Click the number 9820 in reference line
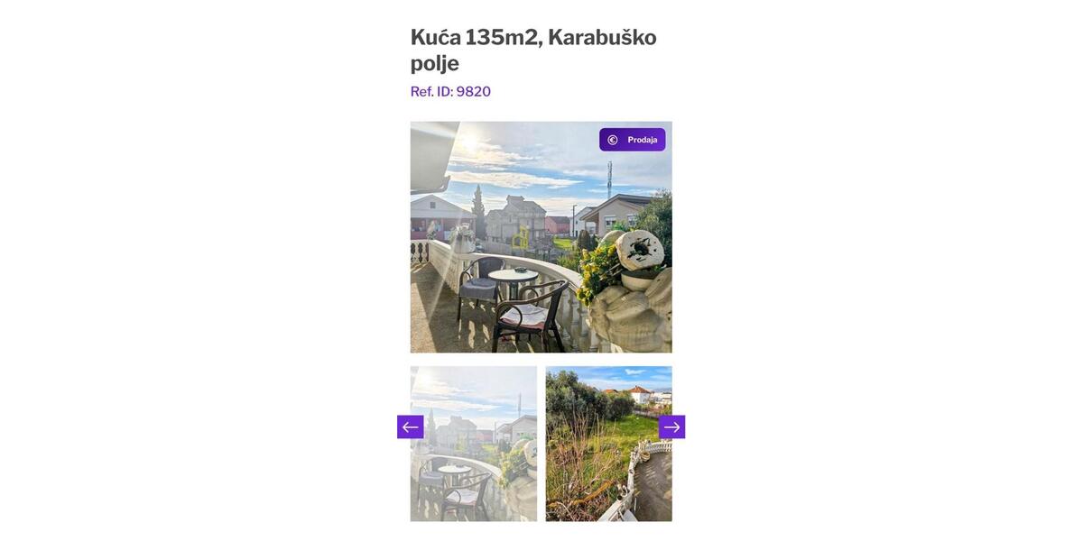Viewport: 1083px width, 541px height. click(474, 91)
